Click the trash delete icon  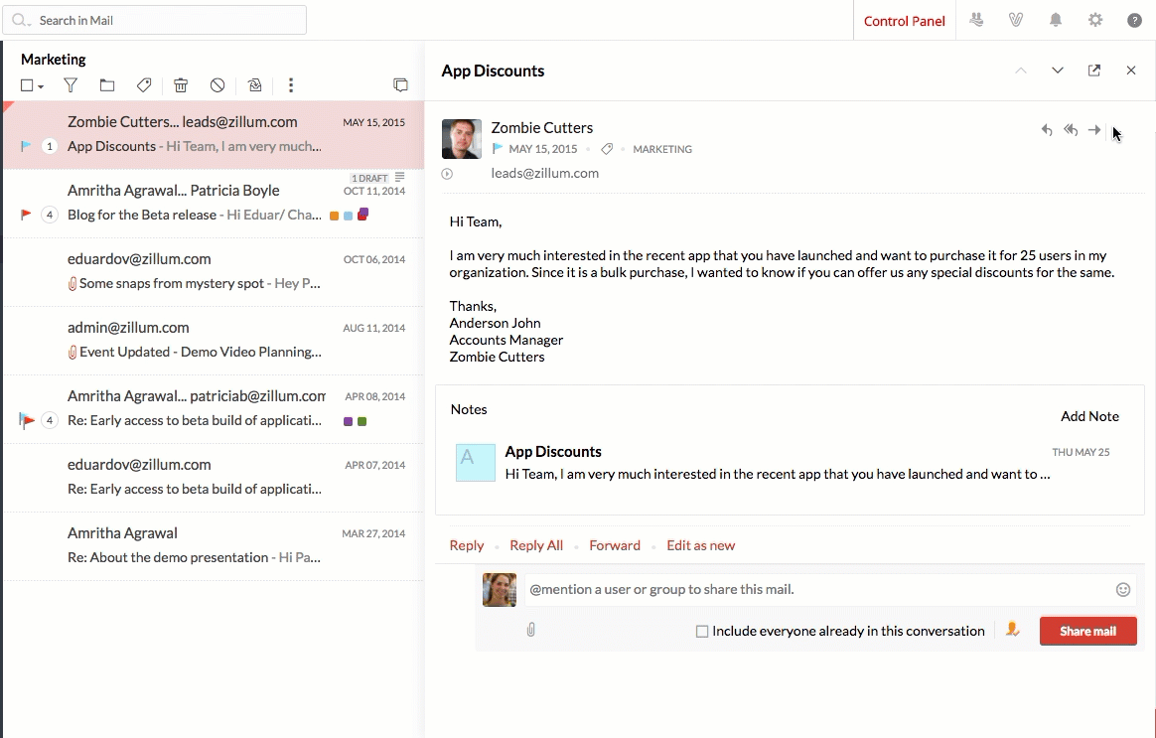pos(181,85)
